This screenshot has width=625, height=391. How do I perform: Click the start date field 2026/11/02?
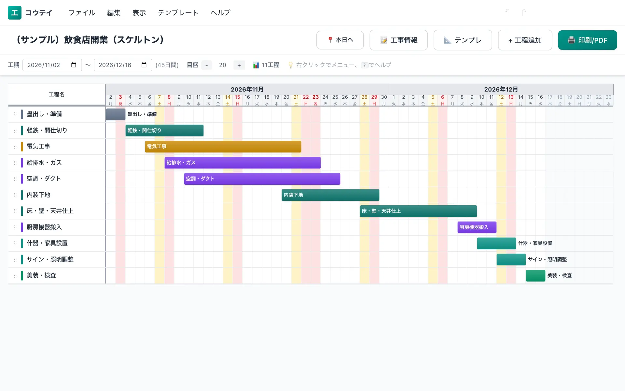(52, 65)
